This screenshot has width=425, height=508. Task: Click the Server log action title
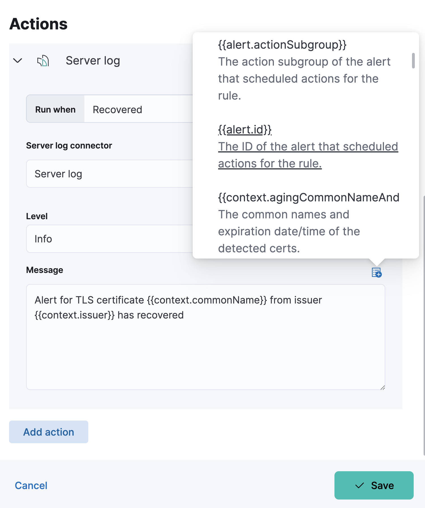[x=93, y=60]
